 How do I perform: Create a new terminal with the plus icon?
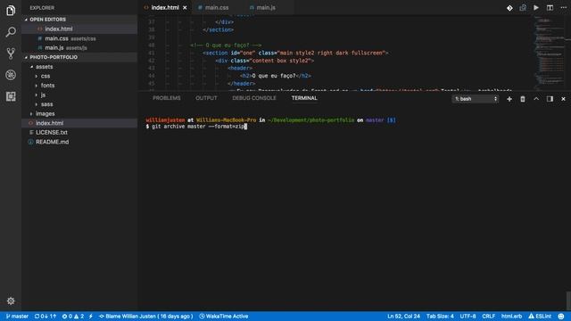click(509, 99)
